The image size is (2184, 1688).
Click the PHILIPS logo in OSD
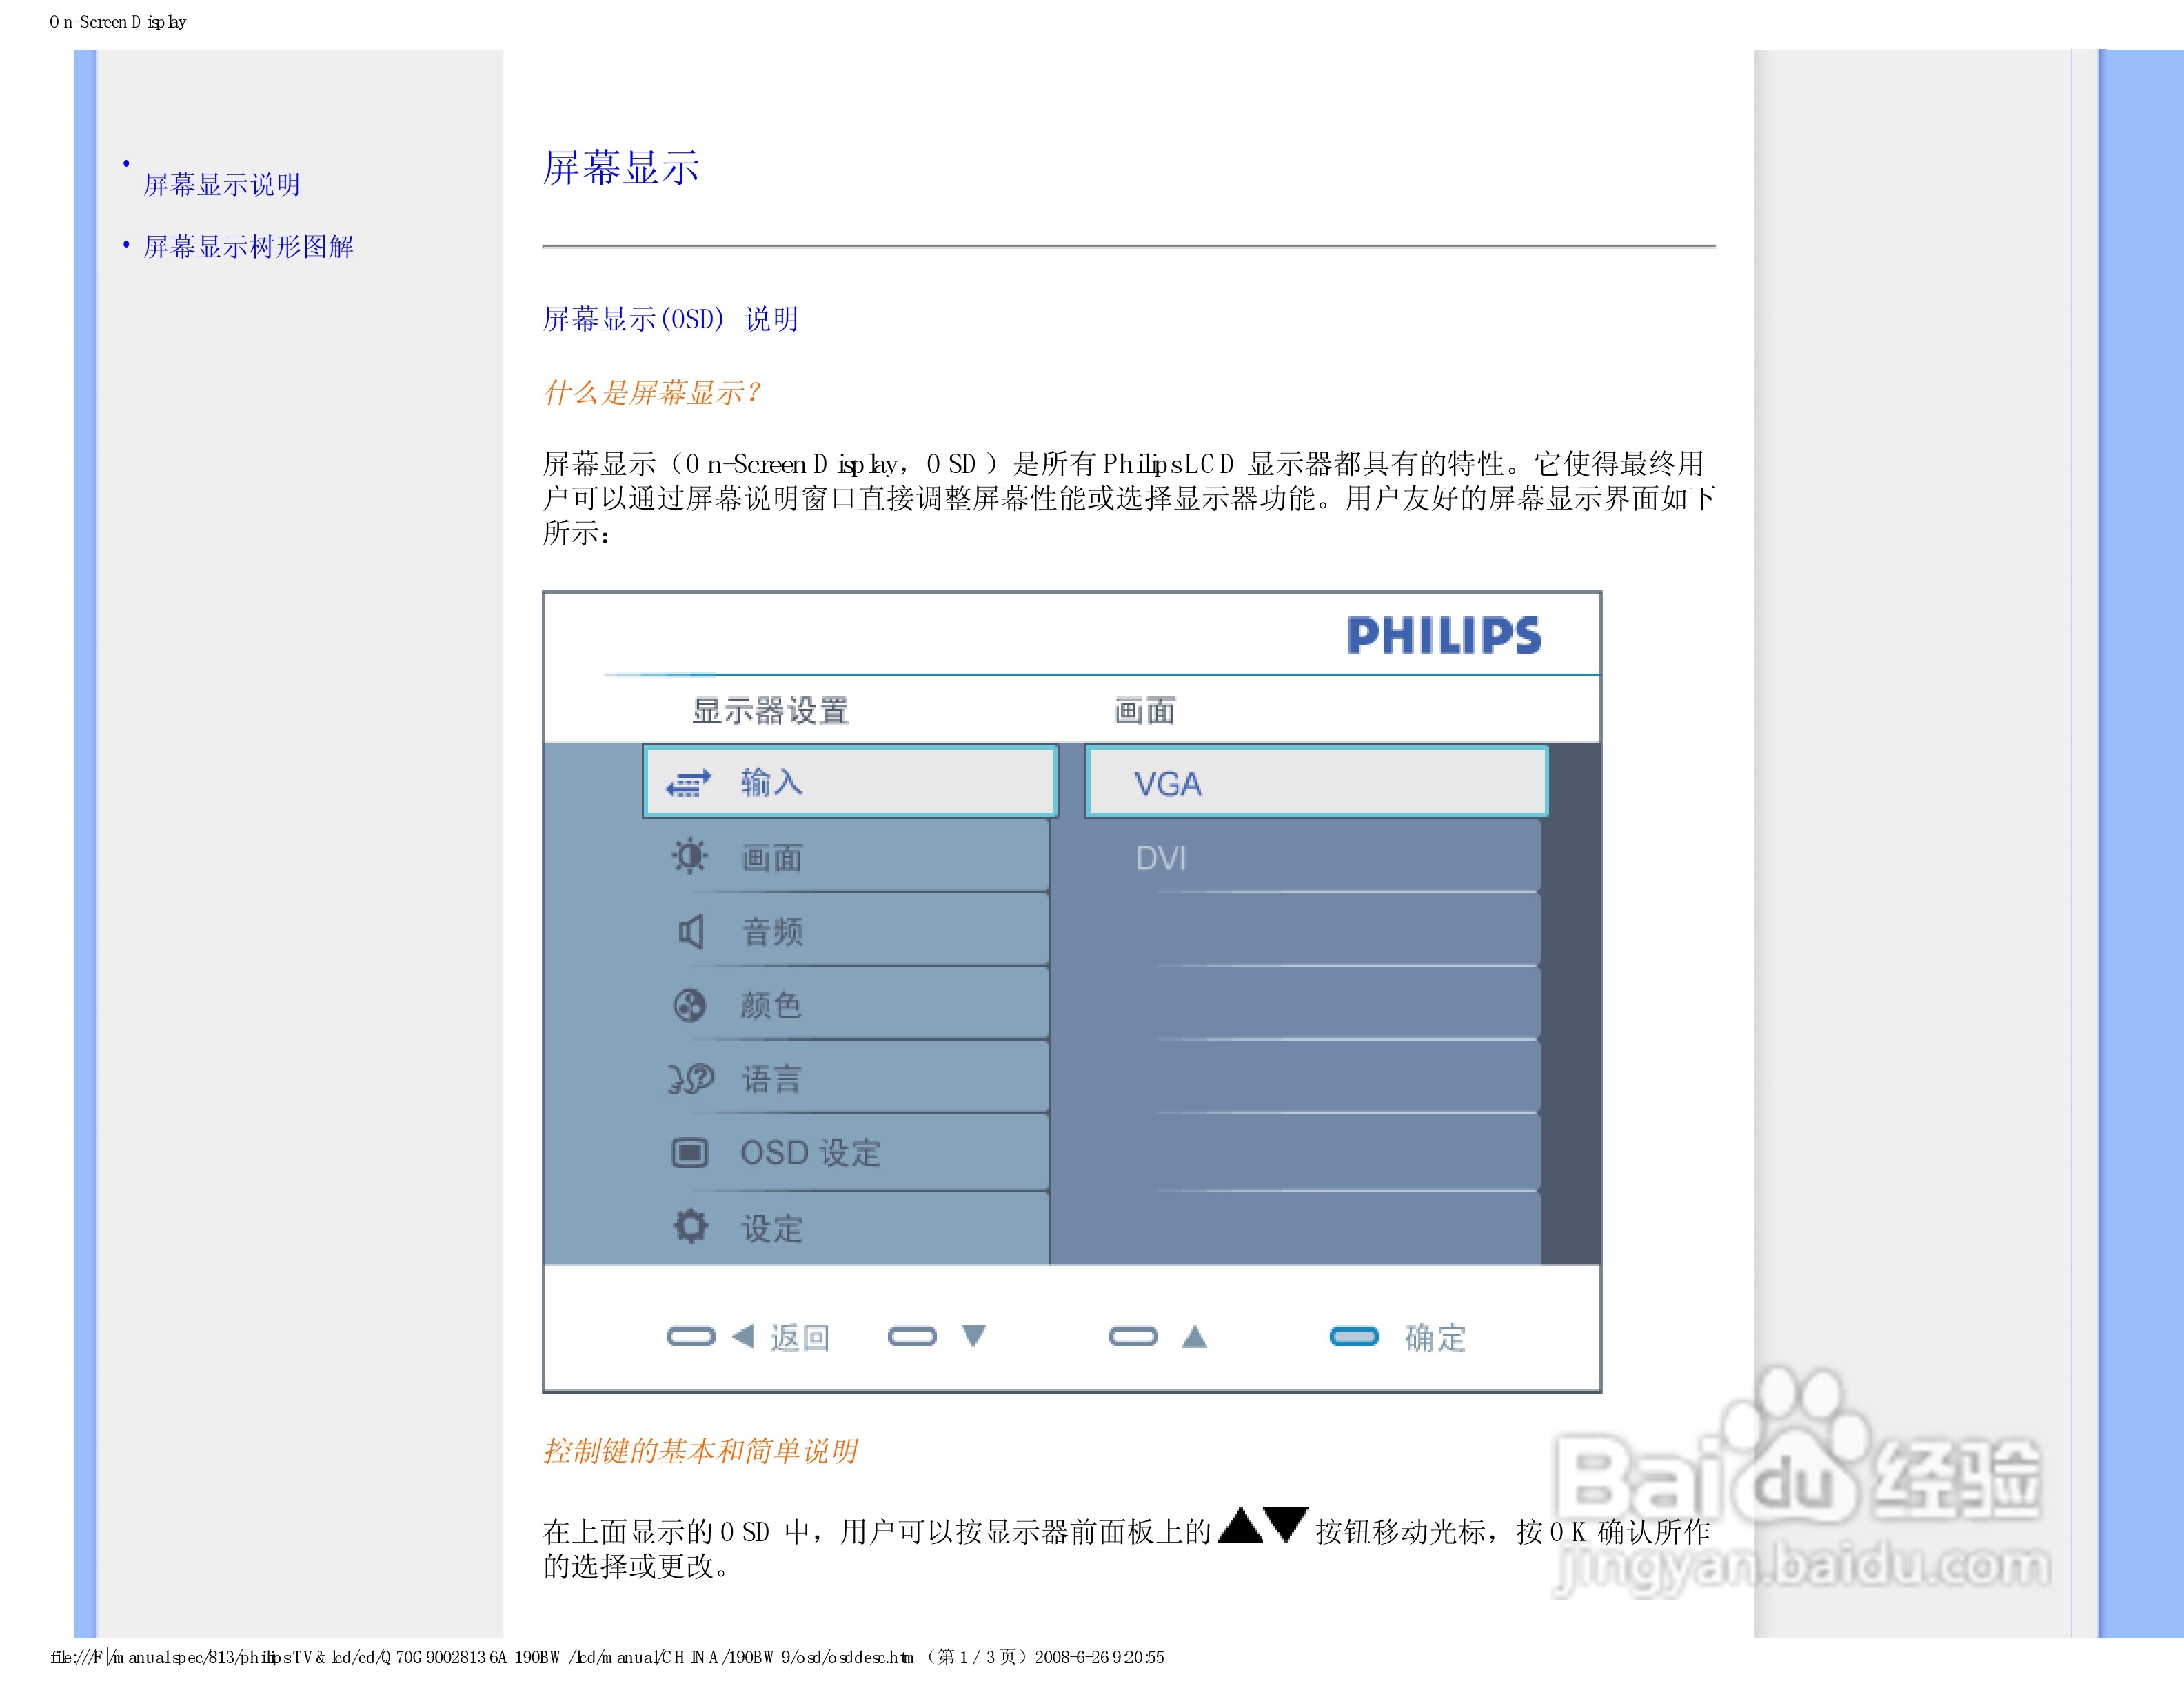(1443, 635)
